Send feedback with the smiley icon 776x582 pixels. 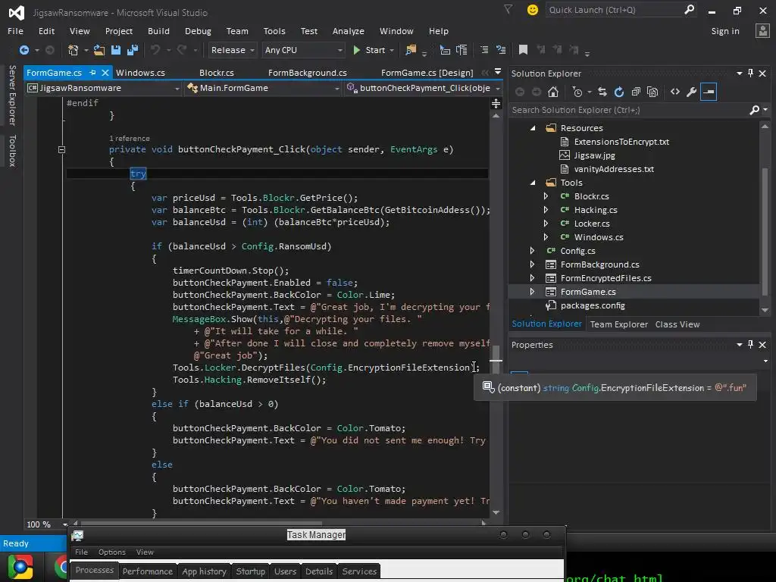point(533,10)
